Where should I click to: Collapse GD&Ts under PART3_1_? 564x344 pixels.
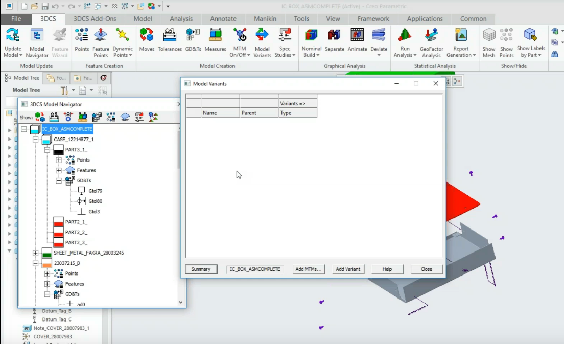(59, 180)
